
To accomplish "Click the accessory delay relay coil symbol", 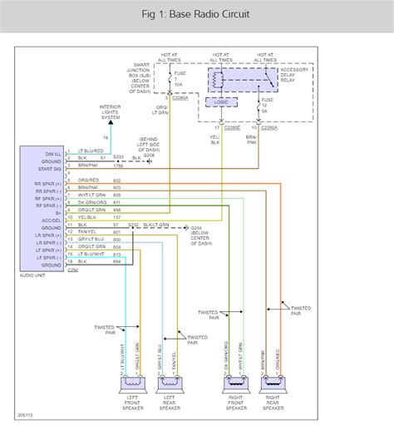I will pyautogui.click(x=218, y=80).
